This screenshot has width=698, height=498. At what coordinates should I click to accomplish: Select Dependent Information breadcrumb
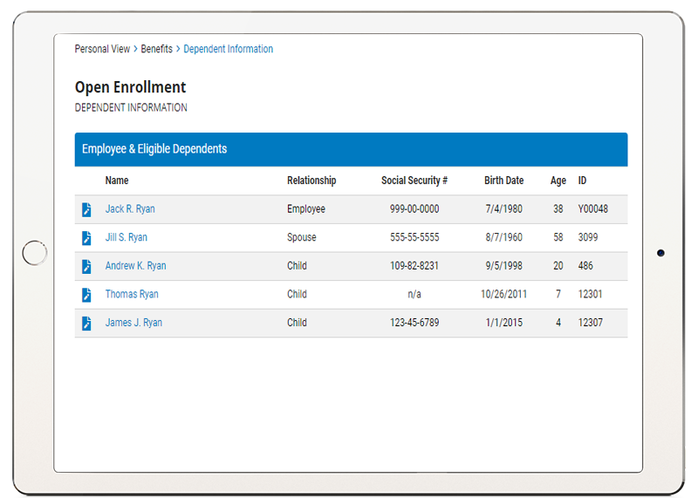(229, 49)
